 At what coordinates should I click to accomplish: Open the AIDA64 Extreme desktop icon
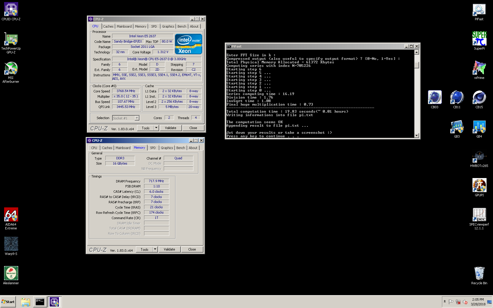[11, 219]
